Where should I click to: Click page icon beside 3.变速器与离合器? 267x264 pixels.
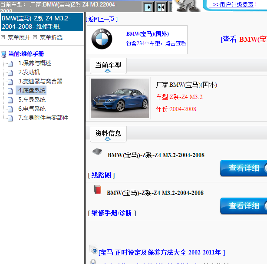click(x=10, y=82)
